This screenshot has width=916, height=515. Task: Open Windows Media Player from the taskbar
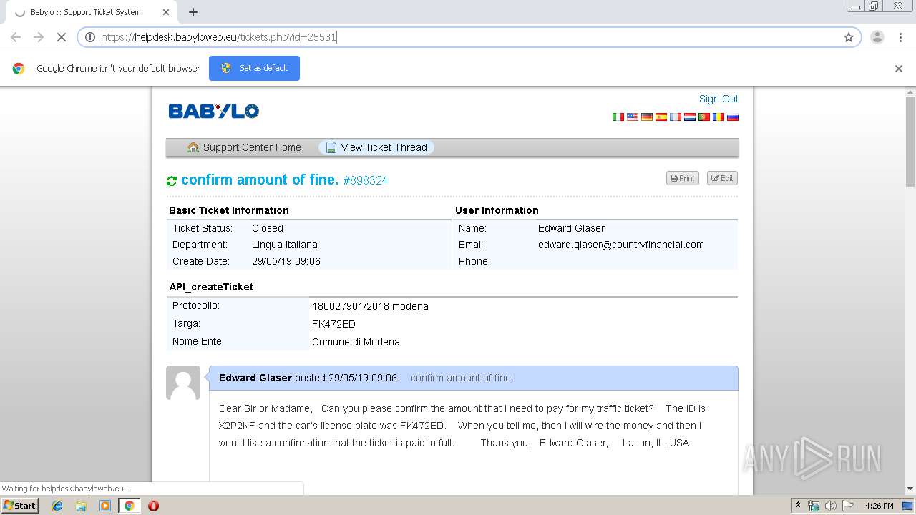[x=105, y=506]
